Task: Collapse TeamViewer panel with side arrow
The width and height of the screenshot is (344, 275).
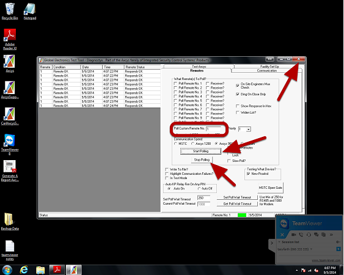Action: pos(272,243)
